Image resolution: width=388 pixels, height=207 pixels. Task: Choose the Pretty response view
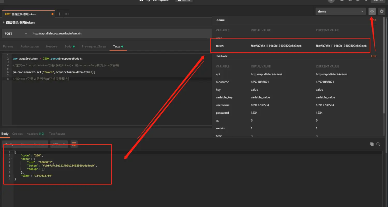(10, 144)
